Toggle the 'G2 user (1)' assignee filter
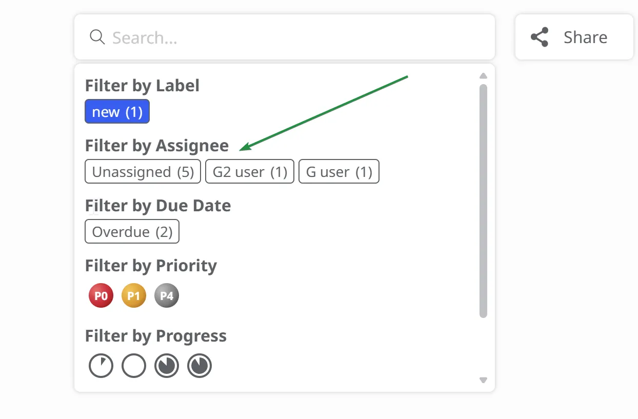 coord(250,172)
